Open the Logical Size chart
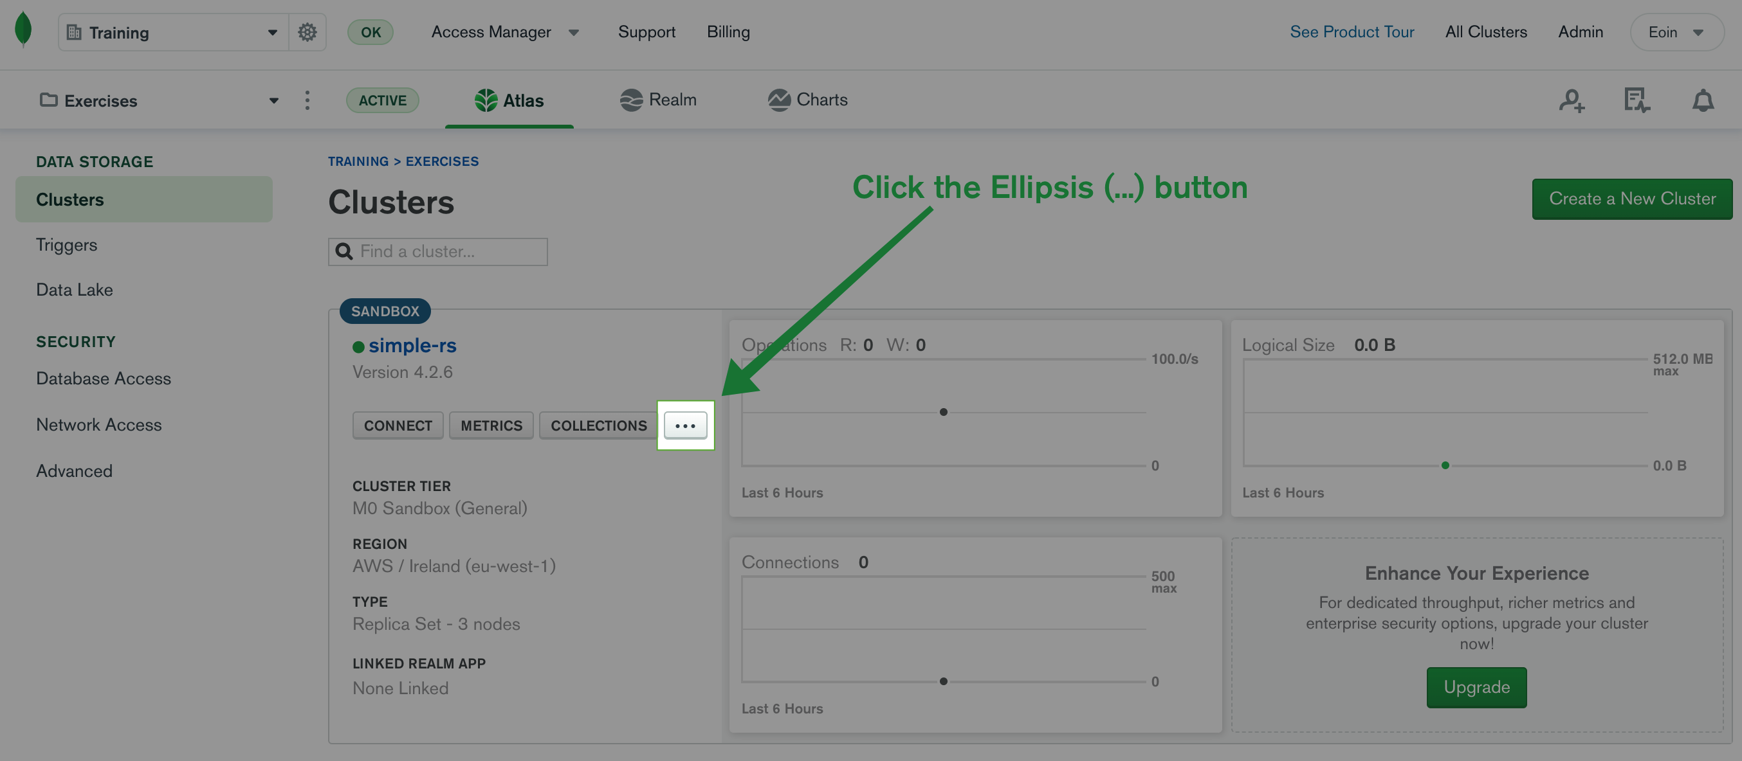The height and width of the screenshot is (761, 1742). (1477, 418)
